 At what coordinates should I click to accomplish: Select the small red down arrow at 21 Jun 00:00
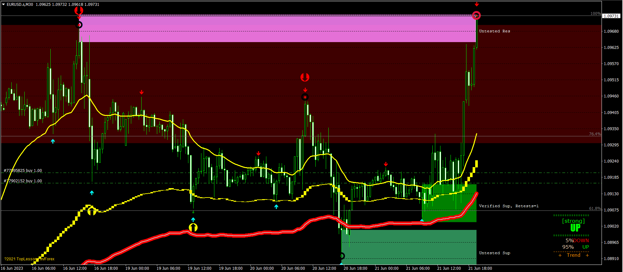(x=386, y=164)
